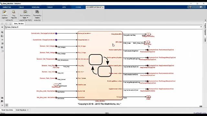Click the lowest icon above palette chevron
207x116 pixels.
2,101
